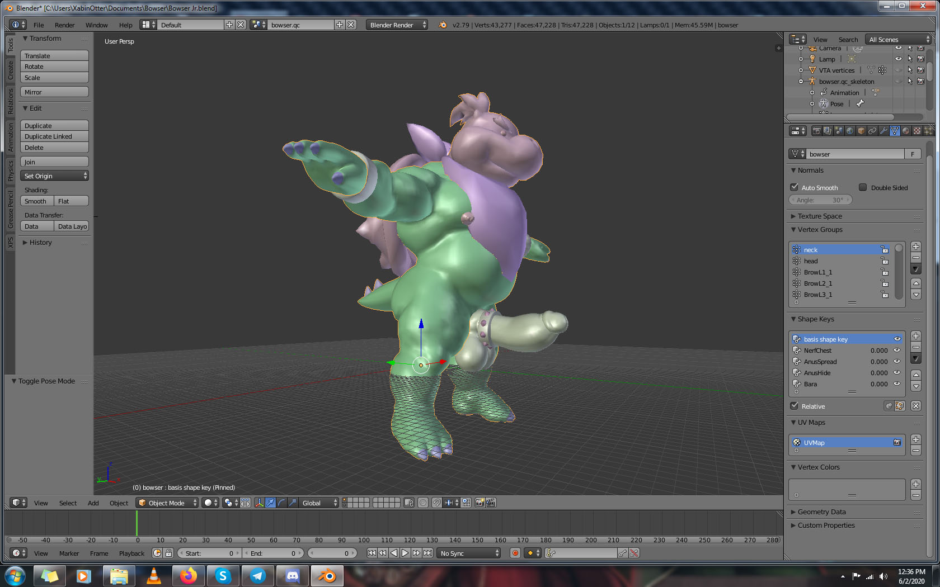Expand the History panel

tap(40, 243)
